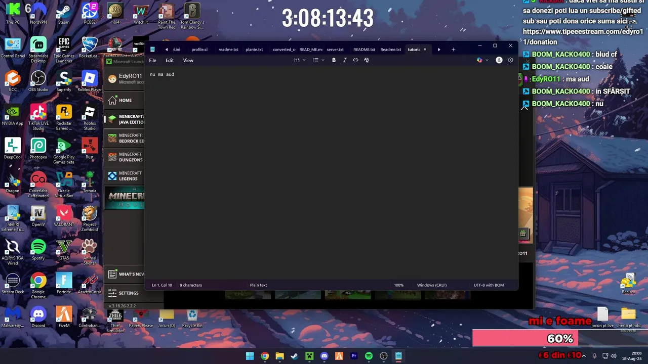Open the Edit menu in Notepad

170,60
